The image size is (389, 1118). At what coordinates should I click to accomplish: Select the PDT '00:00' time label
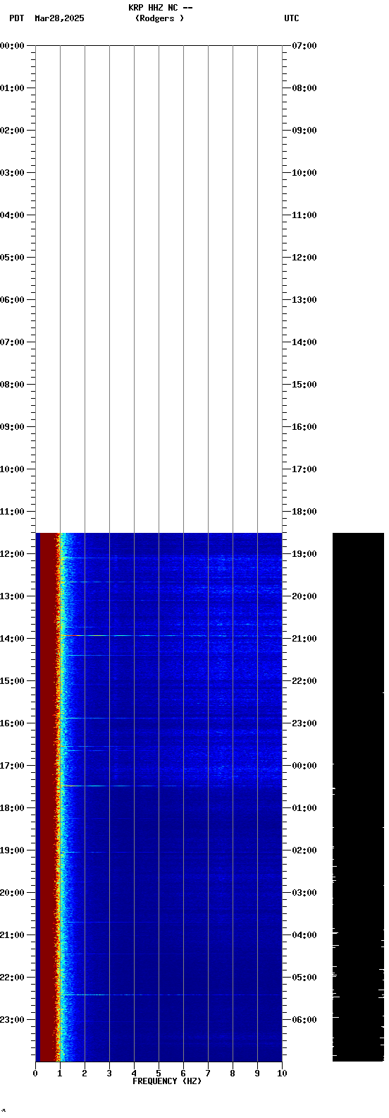pos(12,46)
